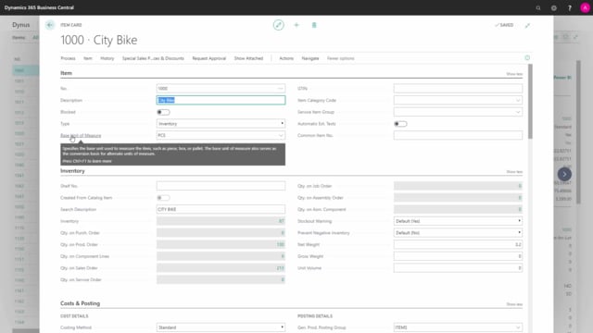Screen dimensions: 593x333
Task: Open the Item Category Code dropdown
Action: pyautogui.click(x=518, y=101)
